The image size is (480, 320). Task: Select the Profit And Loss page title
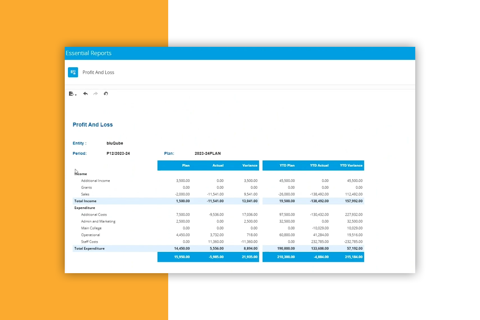98,72
